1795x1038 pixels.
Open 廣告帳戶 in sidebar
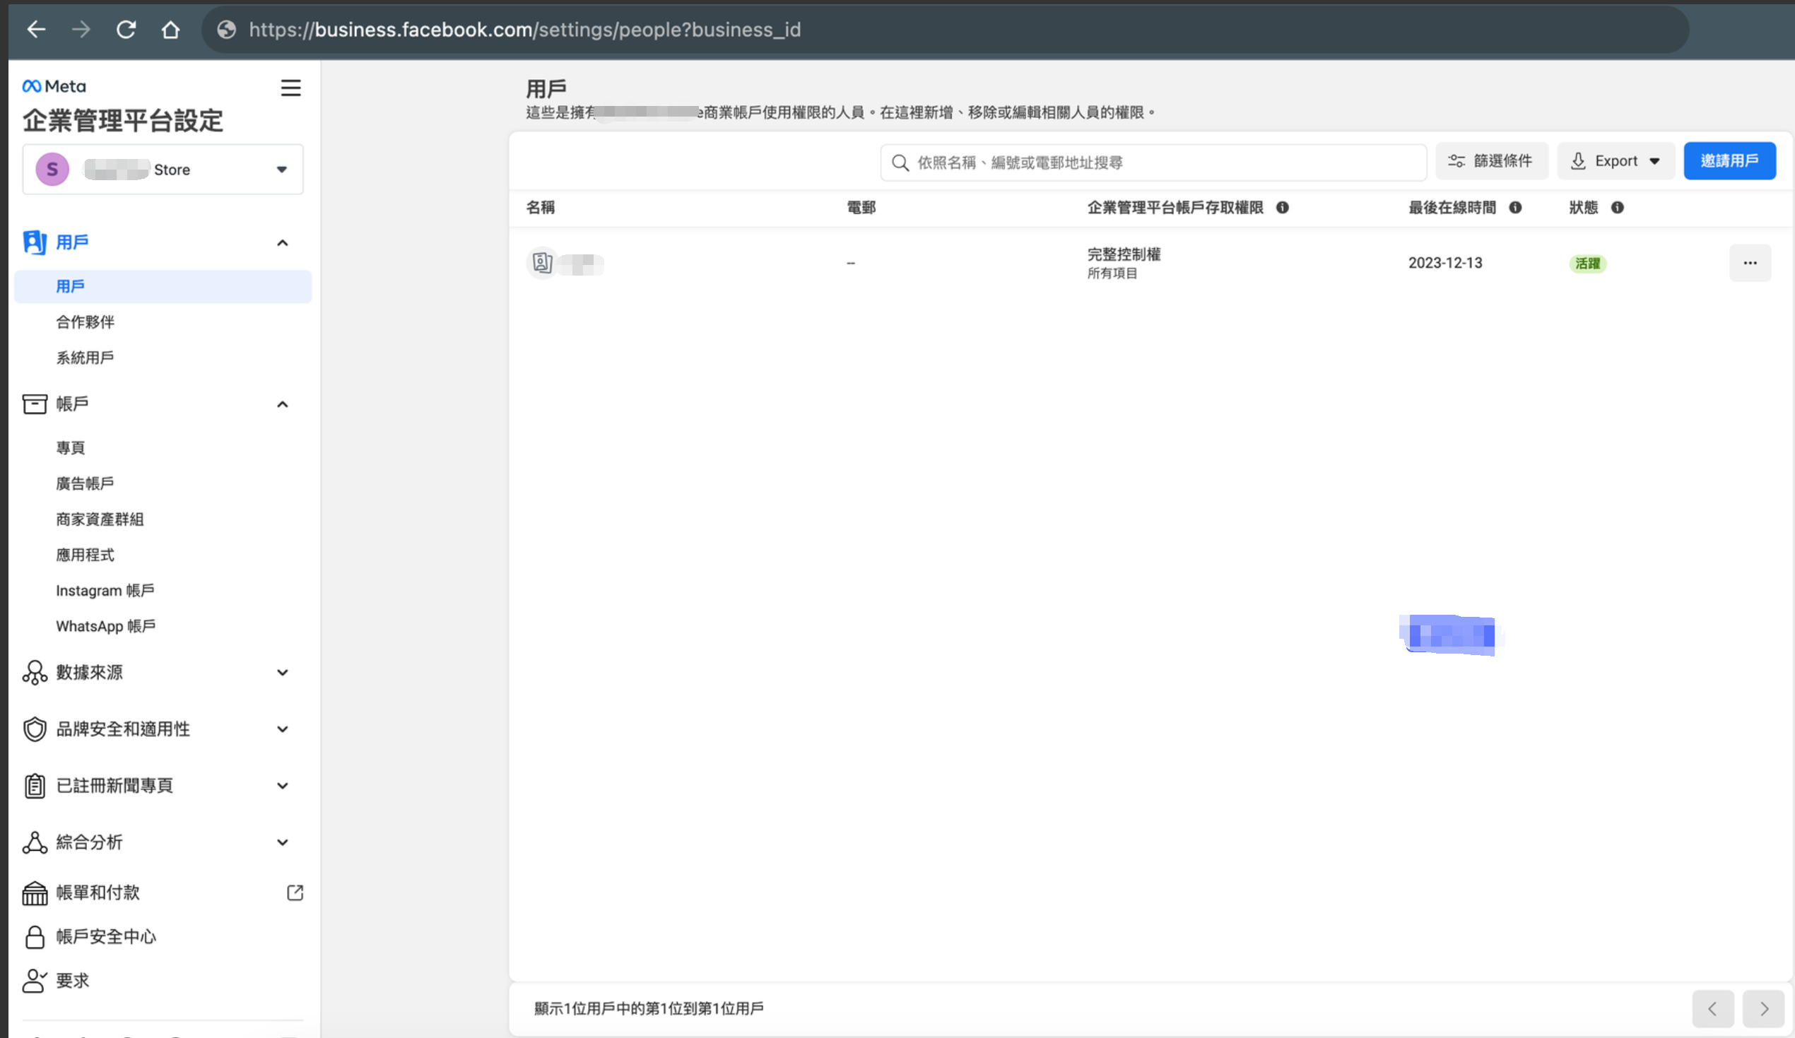(86, 483)
